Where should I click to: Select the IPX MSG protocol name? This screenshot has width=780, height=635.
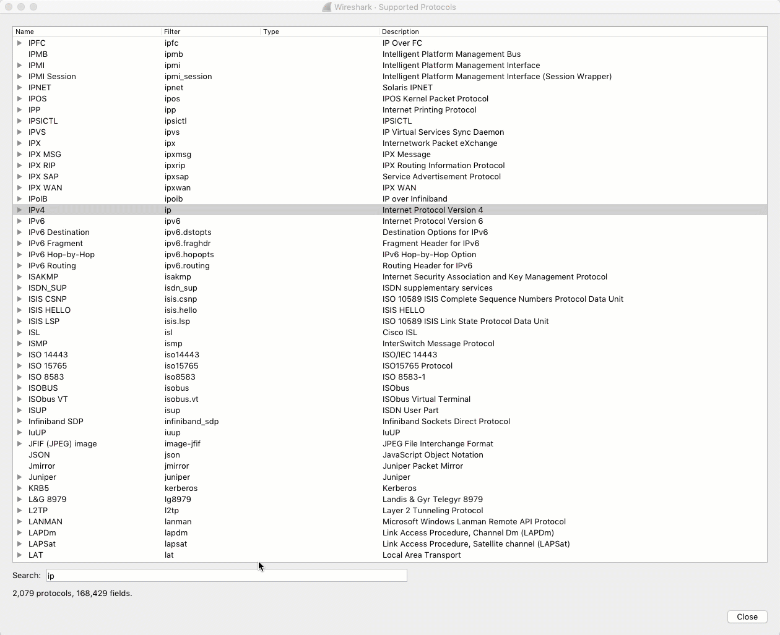pyautogui.click(x=45, y=154)
